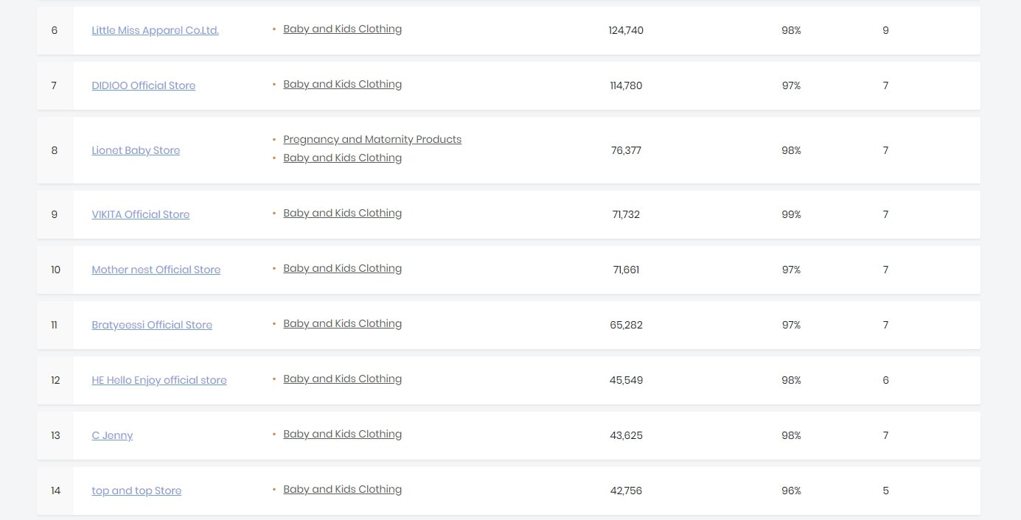Select C Jenny's Baby and Kids Clothing category
1021x520 pixels.
click(342, 434)
